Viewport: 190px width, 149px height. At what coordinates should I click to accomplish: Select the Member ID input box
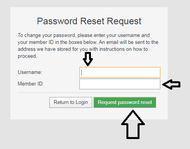point(120,84)
